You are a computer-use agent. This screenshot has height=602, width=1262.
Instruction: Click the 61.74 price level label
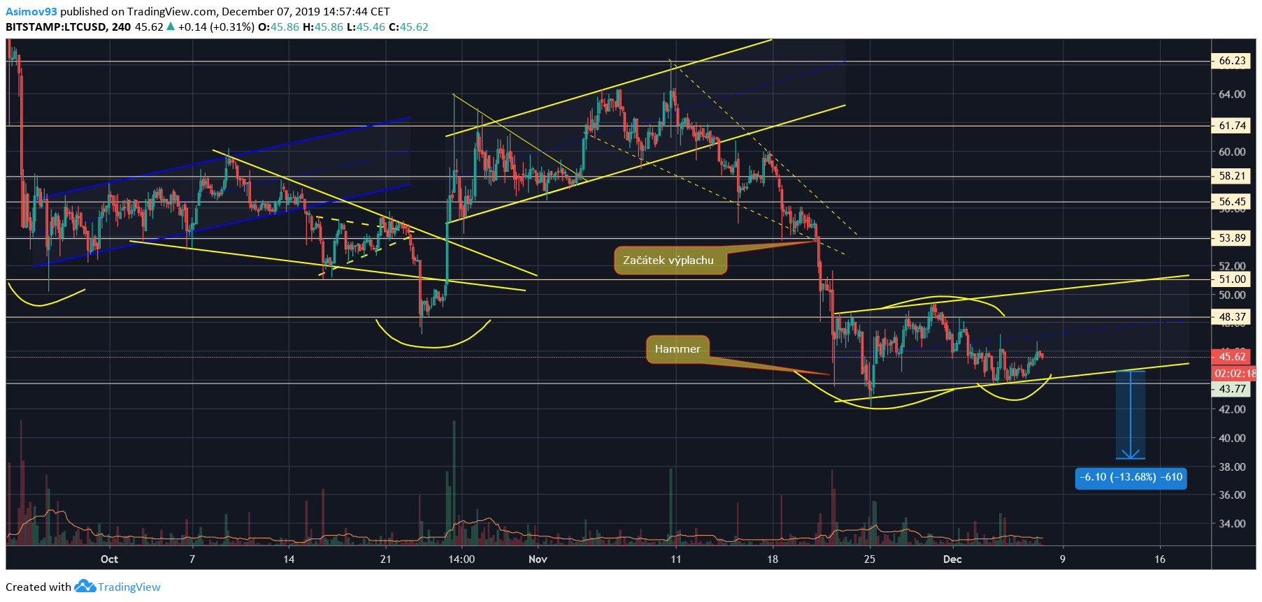[1231, 126]
